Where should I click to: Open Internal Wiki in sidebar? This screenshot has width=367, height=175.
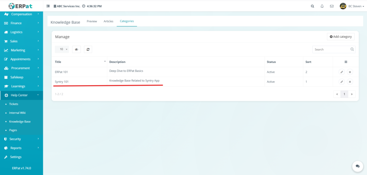[x=17, y=113]
